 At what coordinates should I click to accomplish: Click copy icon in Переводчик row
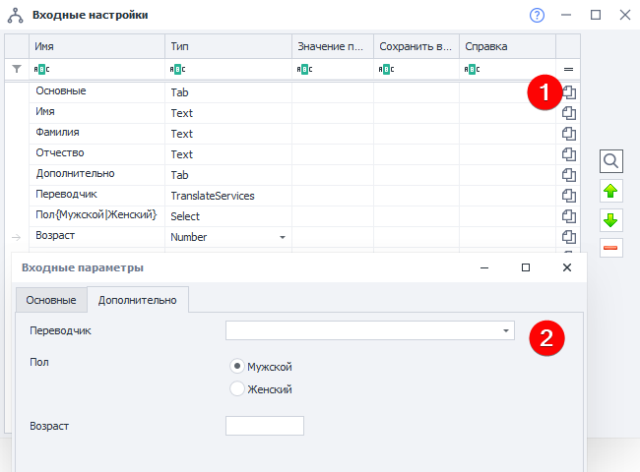[x=568, y=195]
